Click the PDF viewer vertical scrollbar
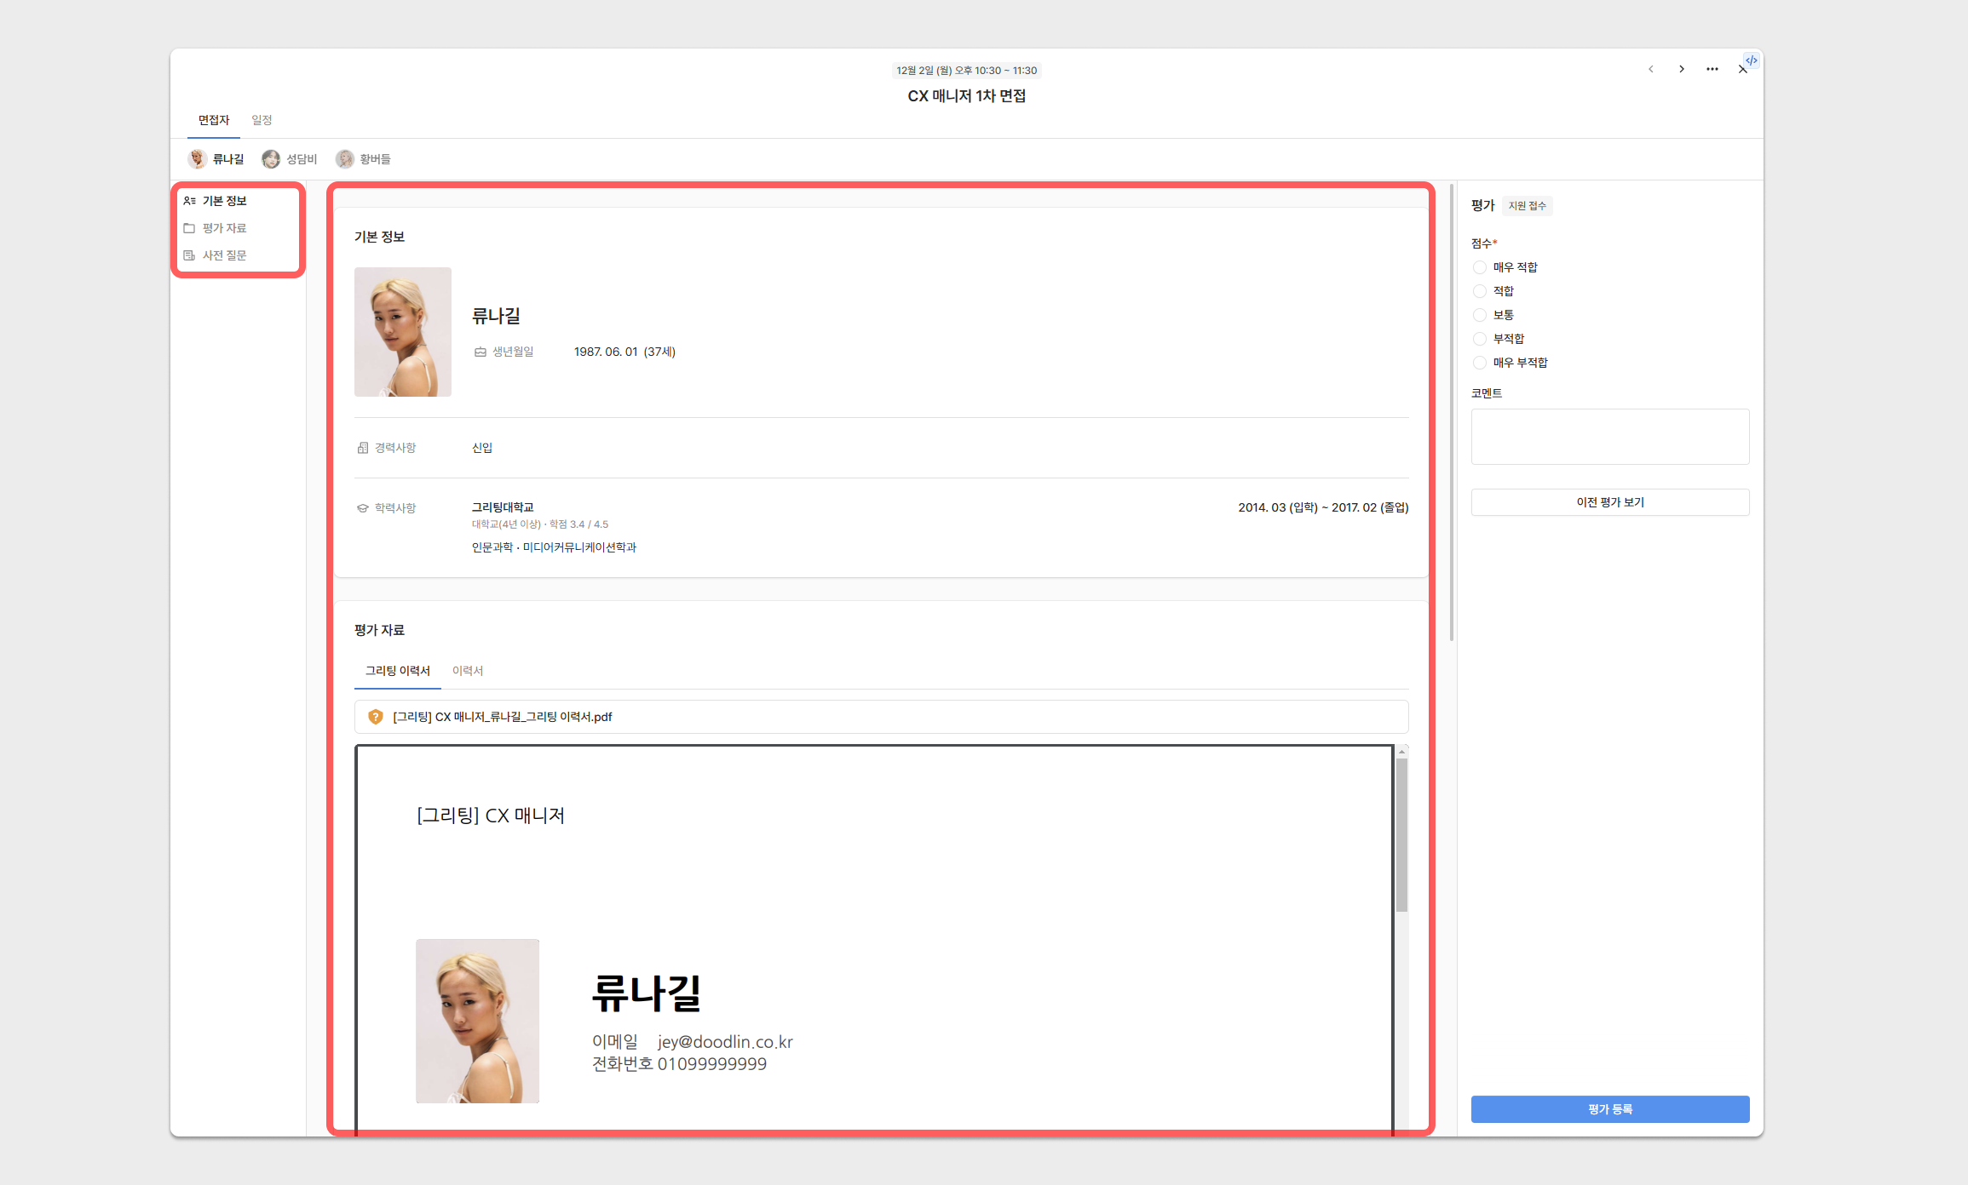This screenshot has height=1185, width=1968. tap(1401, 834)
